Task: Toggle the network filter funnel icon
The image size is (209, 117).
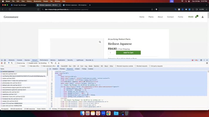Action: [9, 63]
